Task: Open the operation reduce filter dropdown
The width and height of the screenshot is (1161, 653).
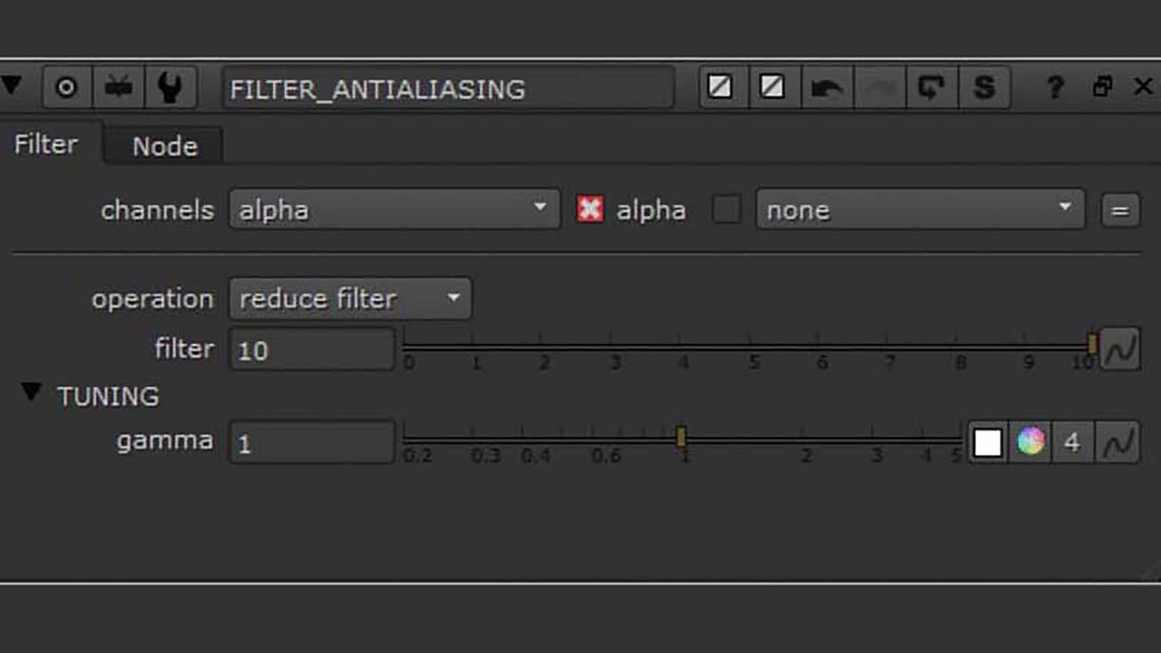Action: point(350,299)
